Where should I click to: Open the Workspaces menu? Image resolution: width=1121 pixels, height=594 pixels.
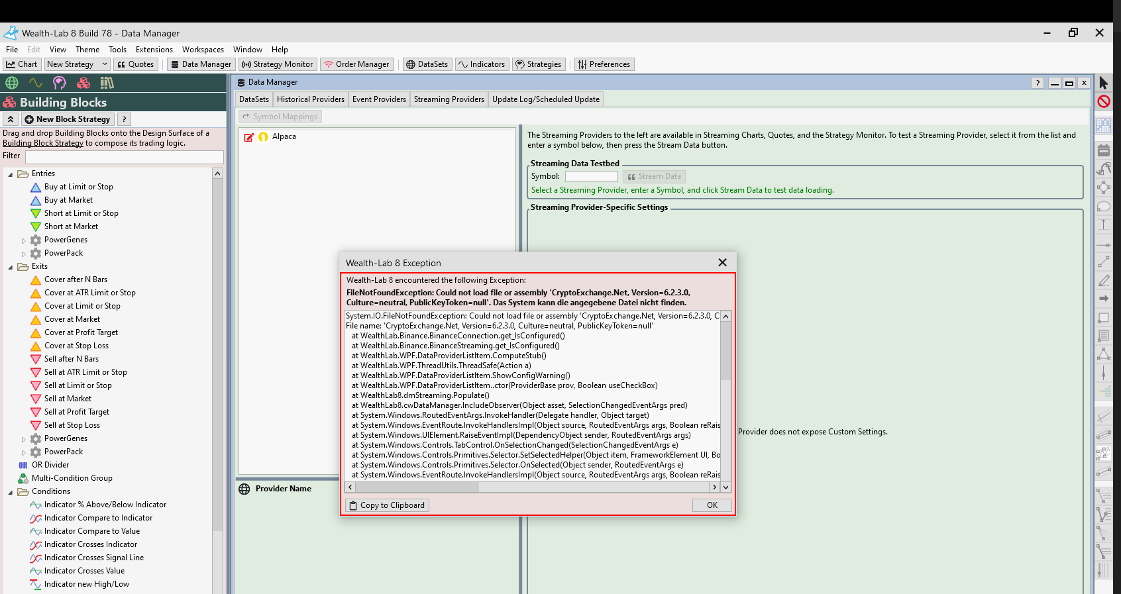203,50
